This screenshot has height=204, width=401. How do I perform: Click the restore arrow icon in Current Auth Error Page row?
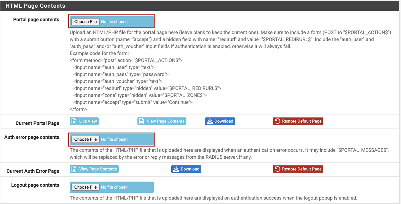277,169
